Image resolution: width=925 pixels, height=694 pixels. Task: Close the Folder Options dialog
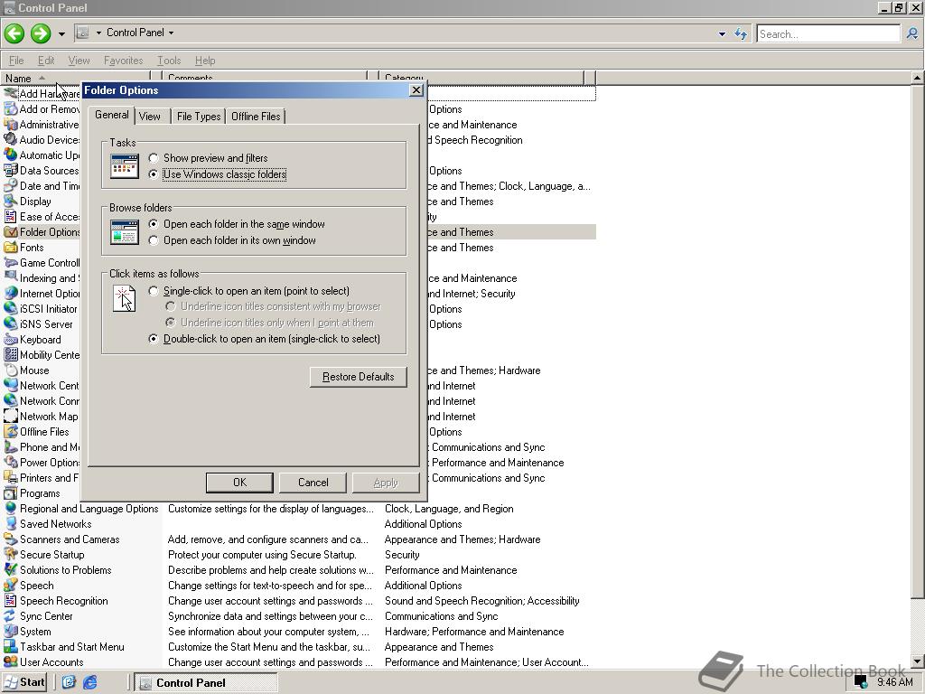pos(416,90)
